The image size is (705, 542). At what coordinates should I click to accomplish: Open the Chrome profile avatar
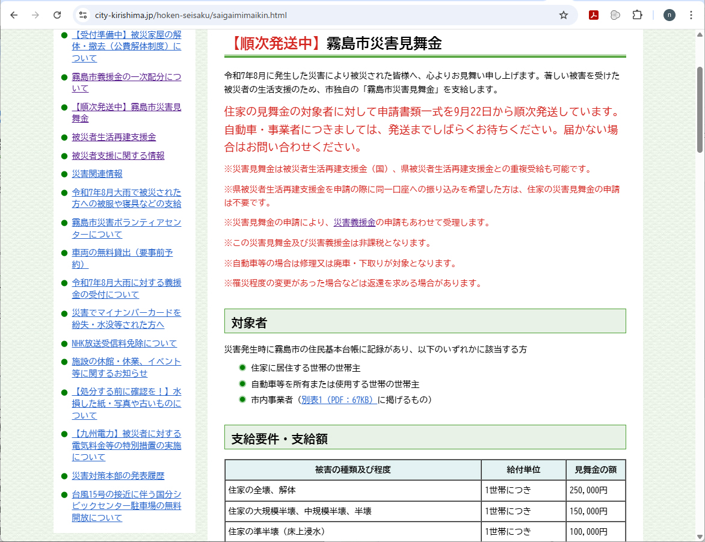(670, 15)
